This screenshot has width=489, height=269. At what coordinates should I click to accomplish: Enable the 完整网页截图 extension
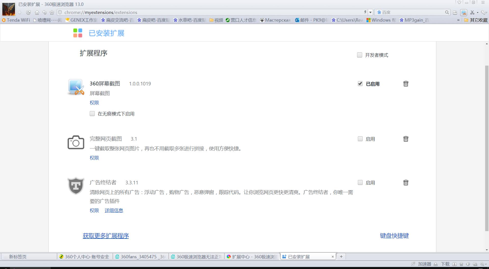coord(360,139)
